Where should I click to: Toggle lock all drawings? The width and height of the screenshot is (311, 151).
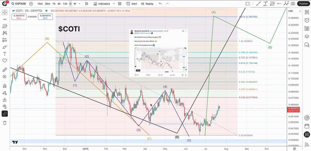pyautogui.click(x=5, y=100)
